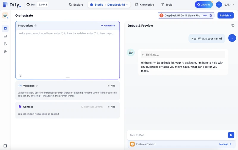238x150 pixels.
Task: Restart the Debug & Preview conversation
Action: pyautogui.click(x=233, y=26)
